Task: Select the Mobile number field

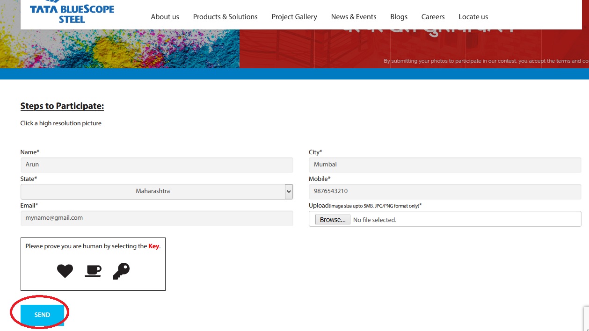Action: [444, 191]
